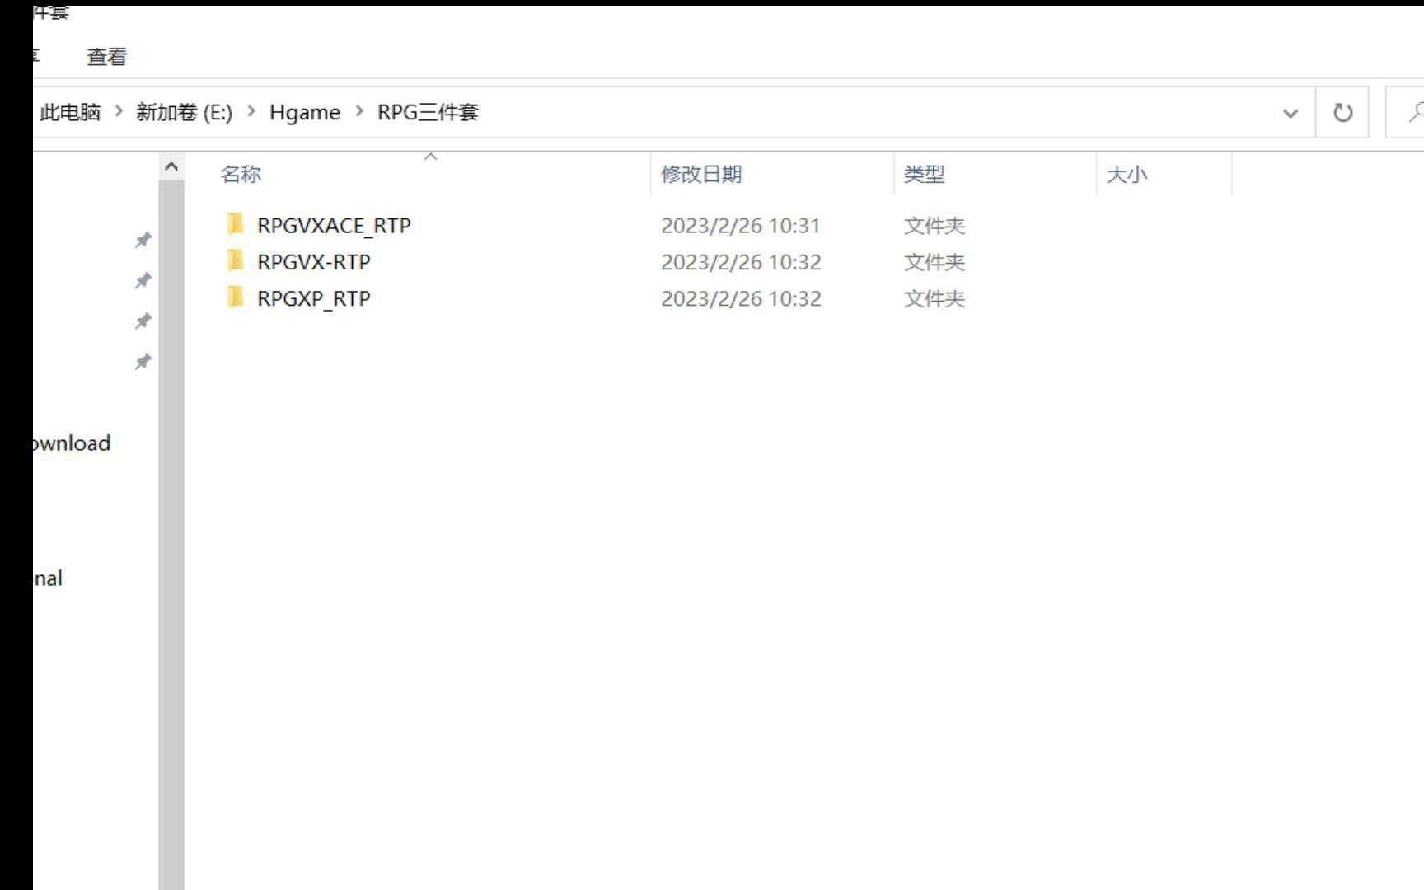Image resolution: width=1424 pixels, height=890 pixels.
Task: Click the 修改日期 column header to sort
Action: pos(701,174)
